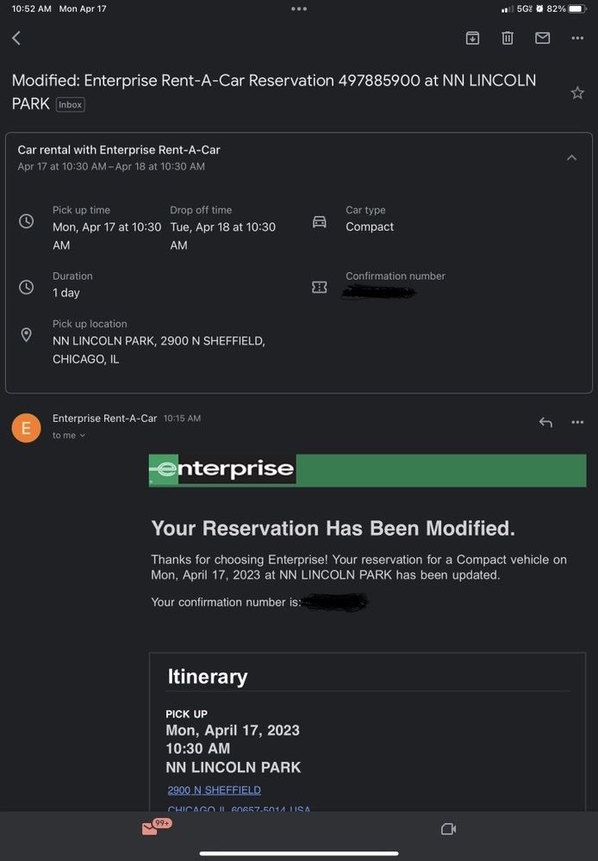
Task: Archive this email
Action: (472, 38)
